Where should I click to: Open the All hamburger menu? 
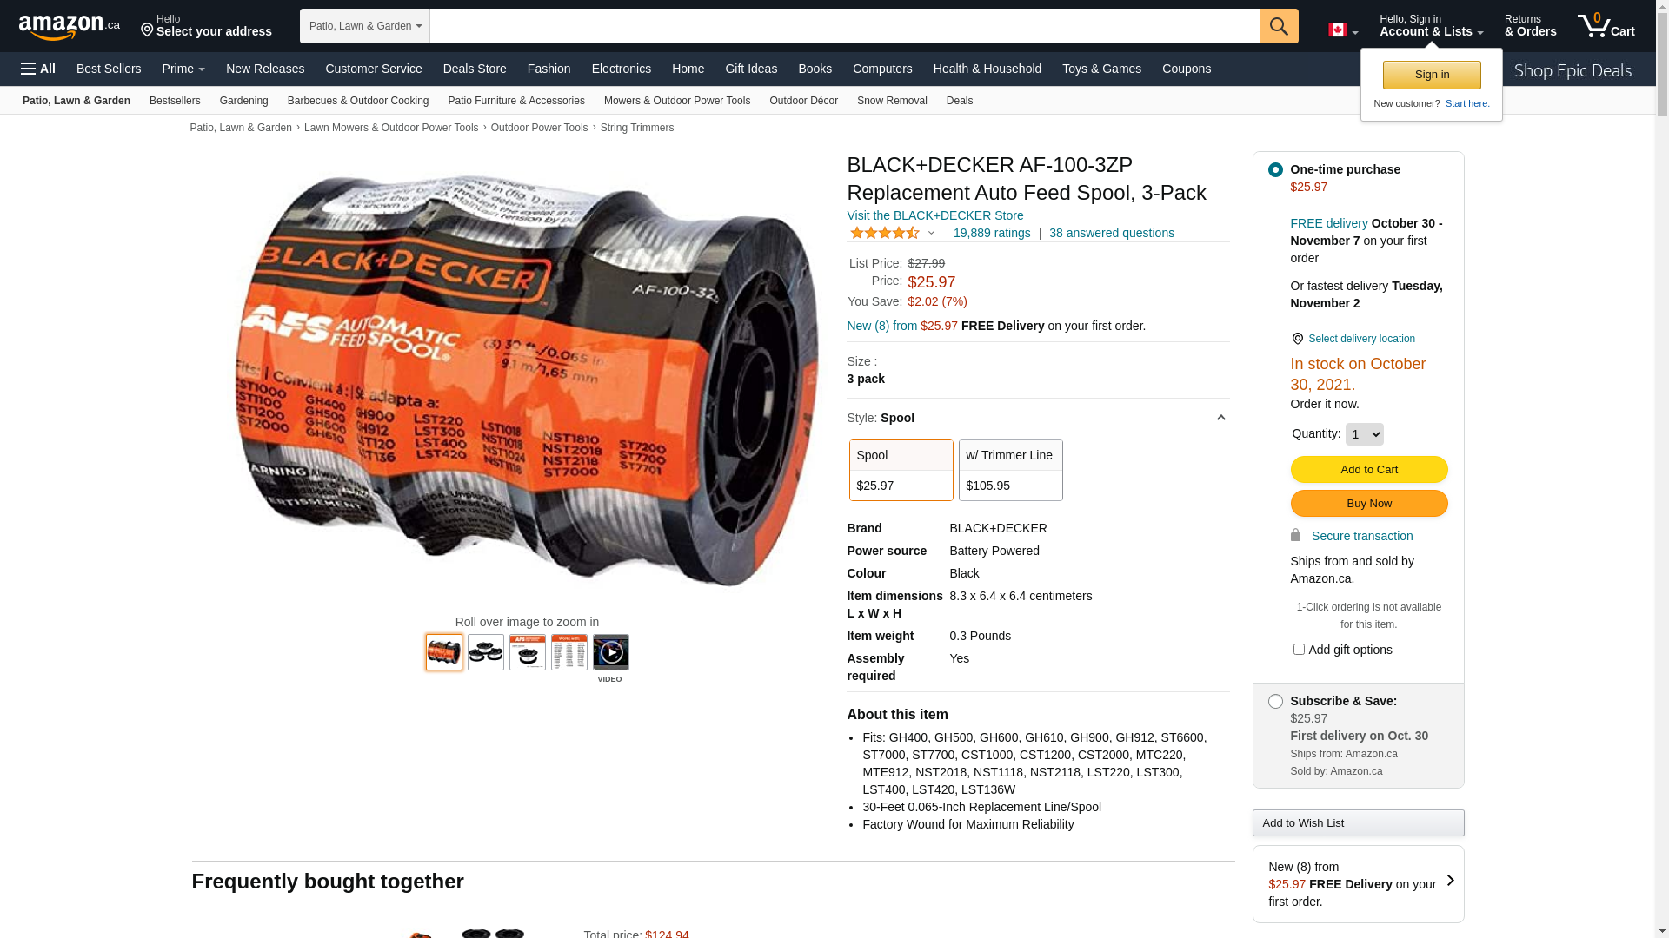[38, 69]
